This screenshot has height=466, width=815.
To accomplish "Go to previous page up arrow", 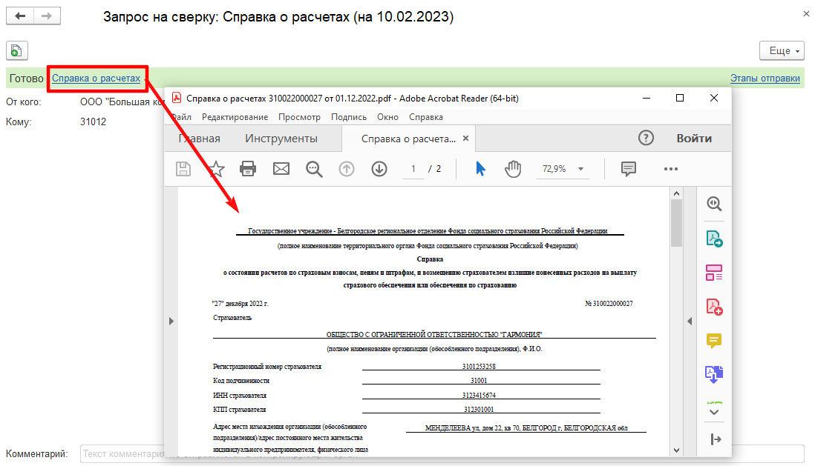I will click(347, 169).
